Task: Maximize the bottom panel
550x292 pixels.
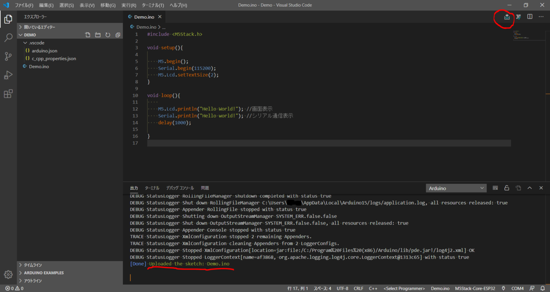Action: tap(530, 188)
